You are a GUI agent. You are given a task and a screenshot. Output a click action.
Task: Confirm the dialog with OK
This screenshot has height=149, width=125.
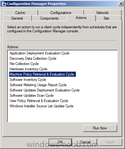point(60,142)
